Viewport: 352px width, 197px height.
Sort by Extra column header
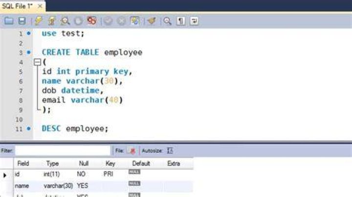(174, 163)
